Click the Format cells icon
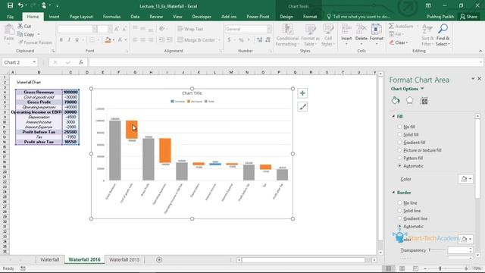This screenshot has height=273, width=485. pyautogui.click(x=376, y=30)
